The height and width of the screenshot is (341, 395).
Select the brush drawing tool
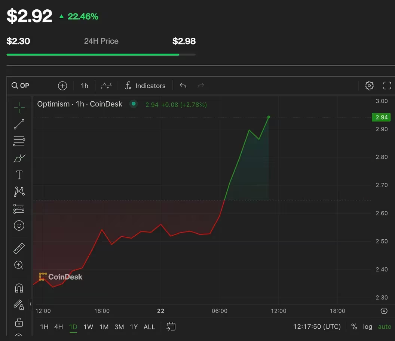[x=19, y=158]
